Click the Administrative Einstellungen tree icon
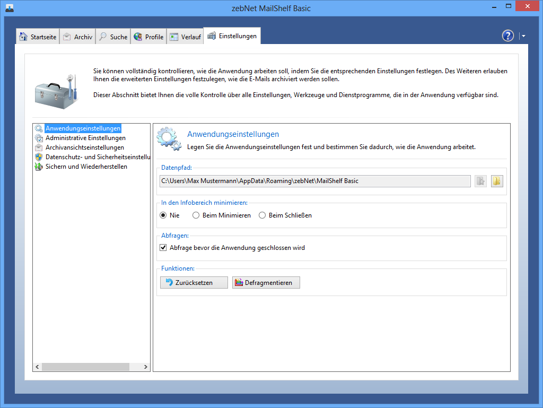 pyautogui.click(x=39, y=138)
